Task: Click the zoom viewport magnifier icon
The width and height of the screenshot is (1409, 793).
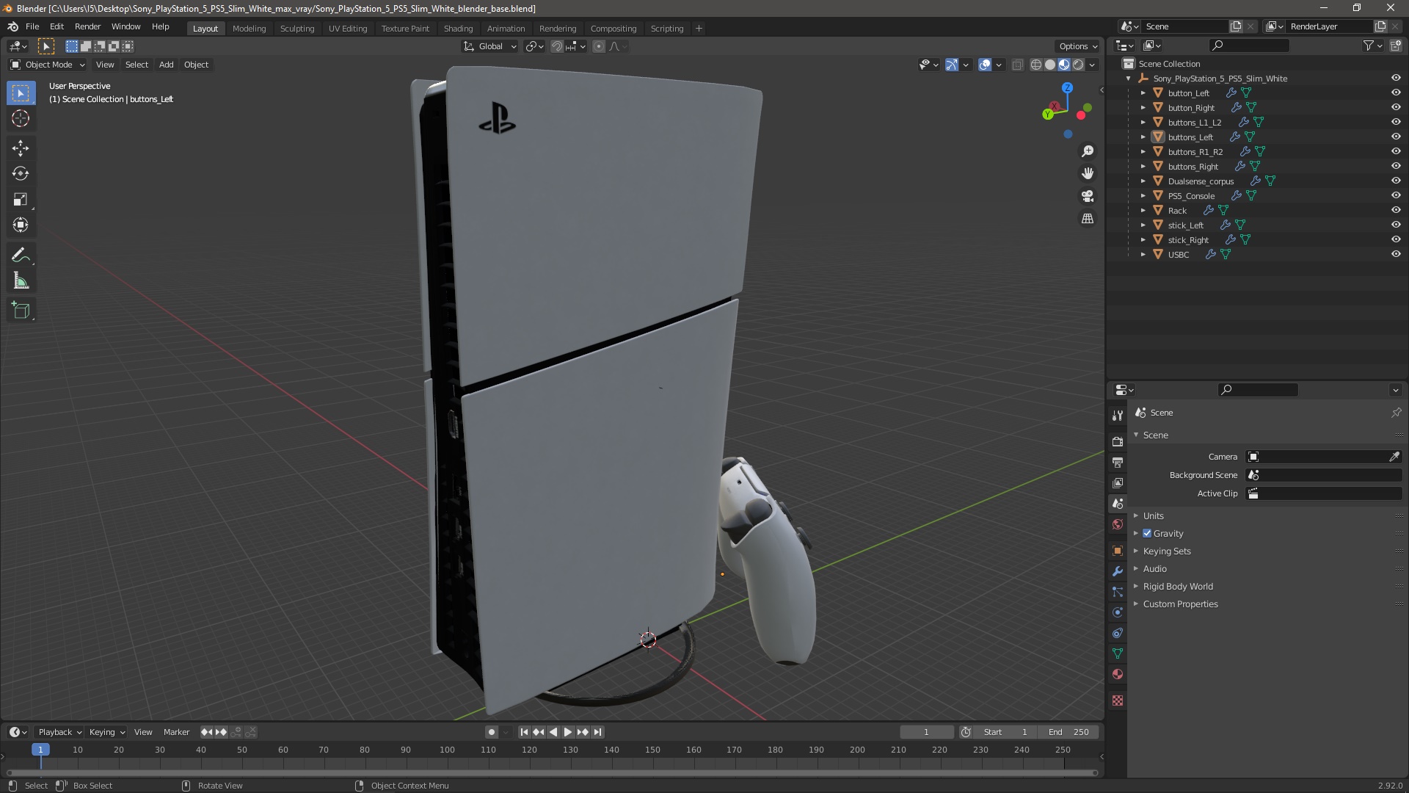Action: click(x=1088, y=151)
